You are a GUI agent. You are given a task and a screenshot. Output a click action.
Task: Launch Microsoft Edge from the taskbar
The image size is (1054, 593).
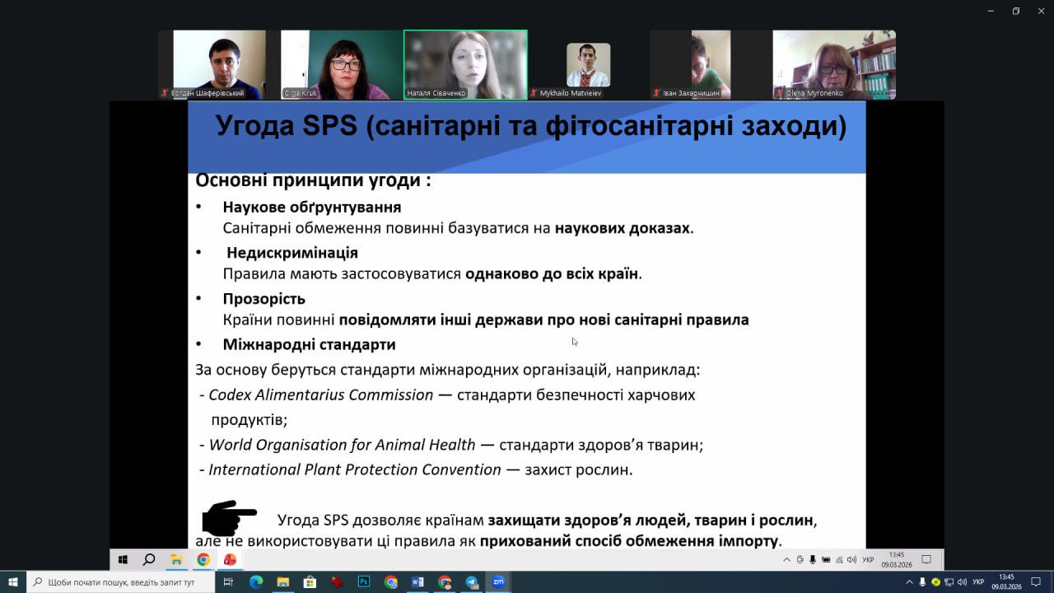coord(256,582)
